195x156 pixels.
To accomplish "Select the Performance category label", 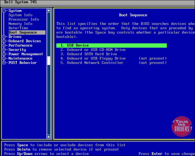I will click(x=20, y=45).
